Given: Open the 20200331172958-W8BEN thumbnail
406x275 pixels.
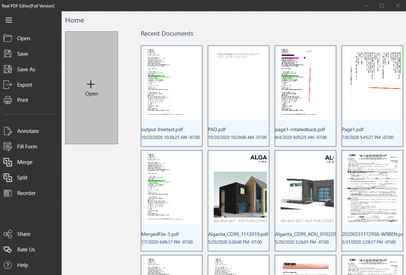Looking at the screenshot, I should [372, 188].
